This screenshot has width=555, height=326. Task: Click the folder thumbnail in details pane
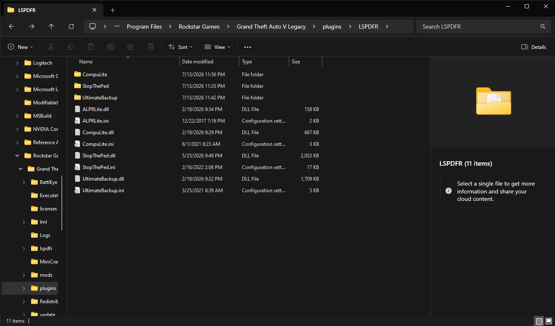tap(493, 101)
